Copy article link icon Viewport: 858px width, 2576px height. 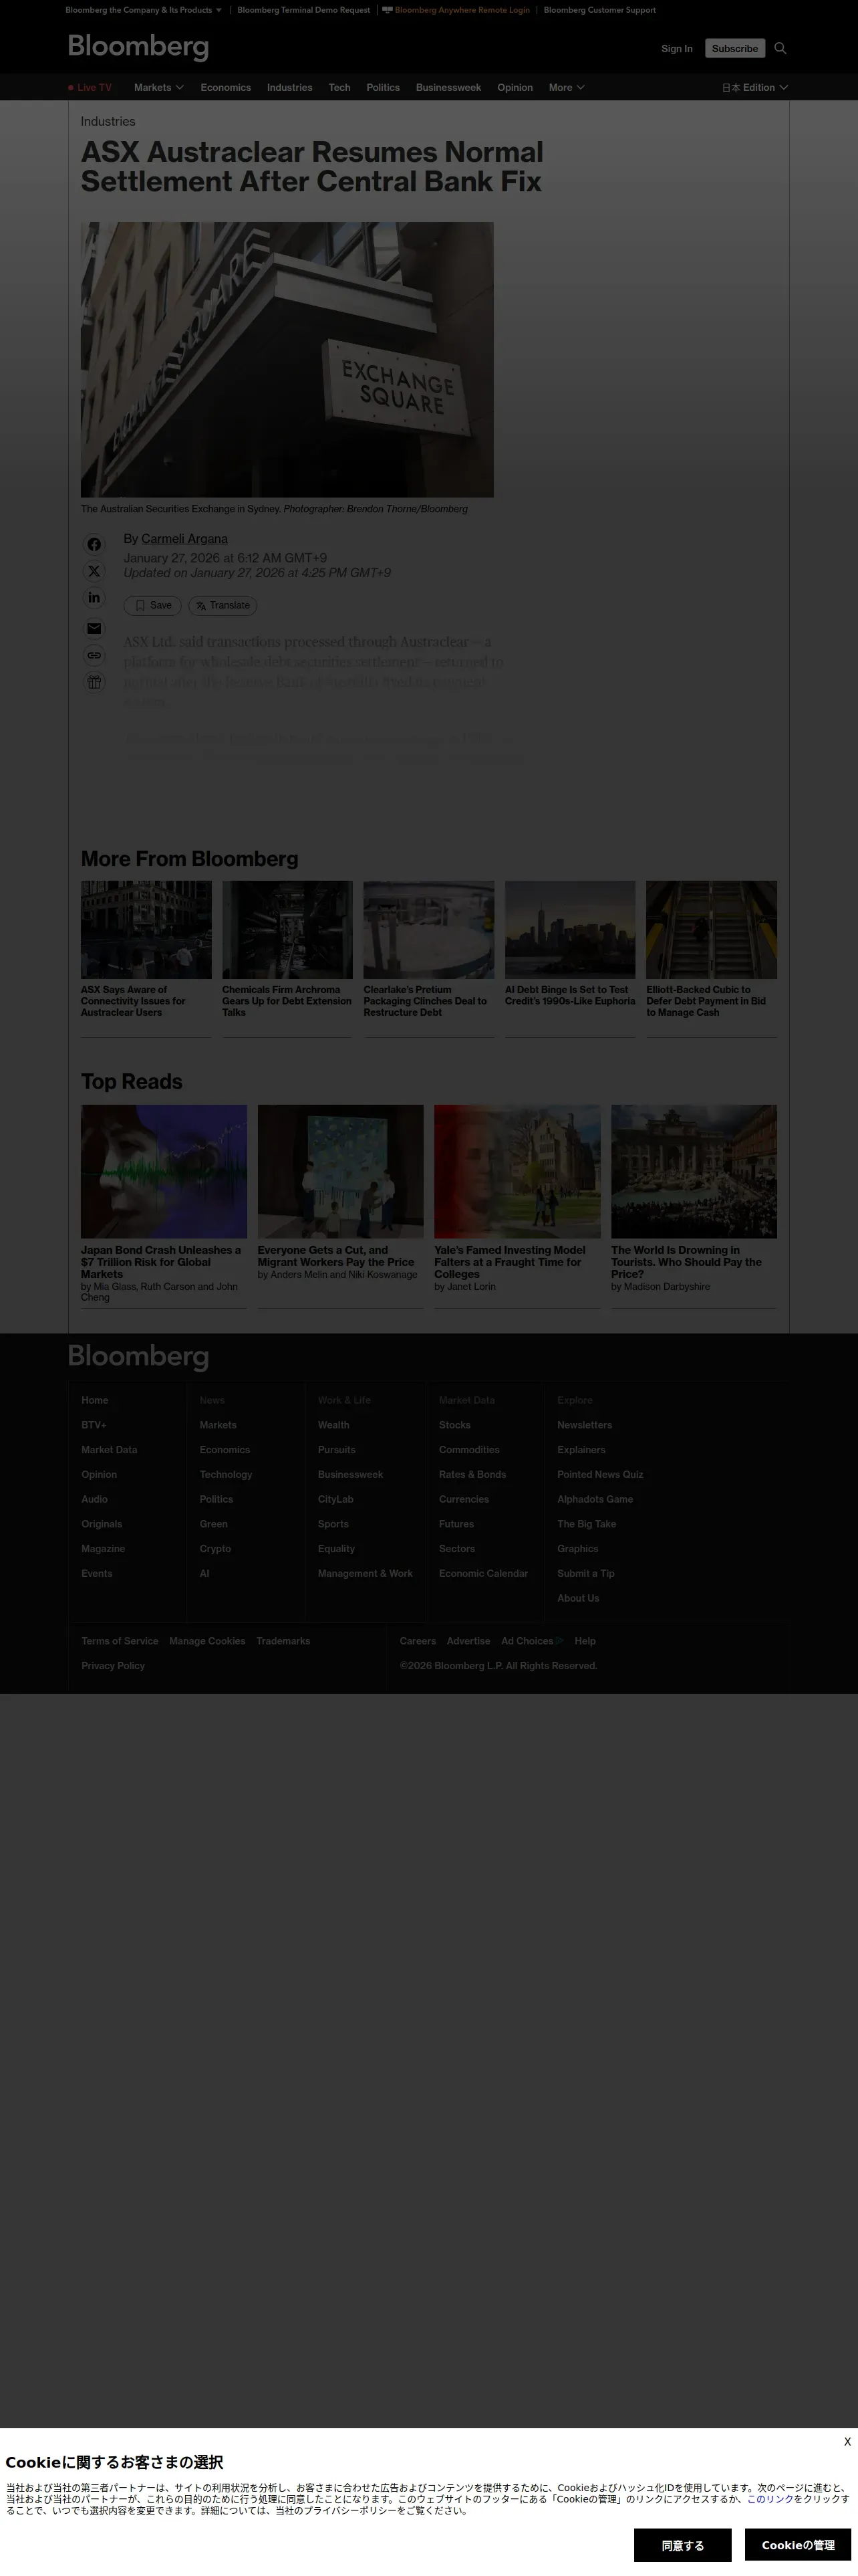[94, 655]
